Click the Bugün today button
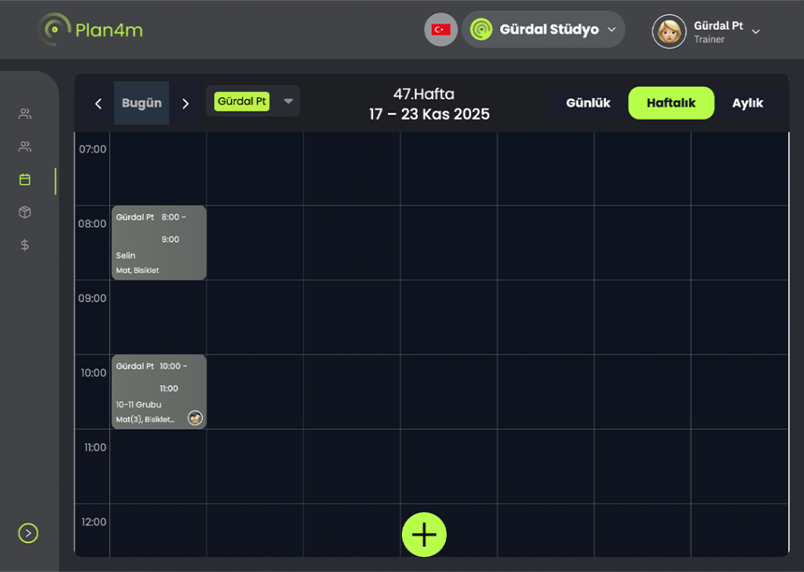This screenshot has width=804, height=572. coord(141,104)
